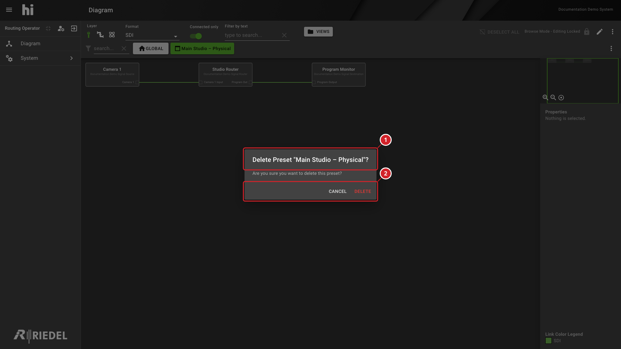Select the Program Monitor node
621x349 pixels.
[x=339, y=75]
